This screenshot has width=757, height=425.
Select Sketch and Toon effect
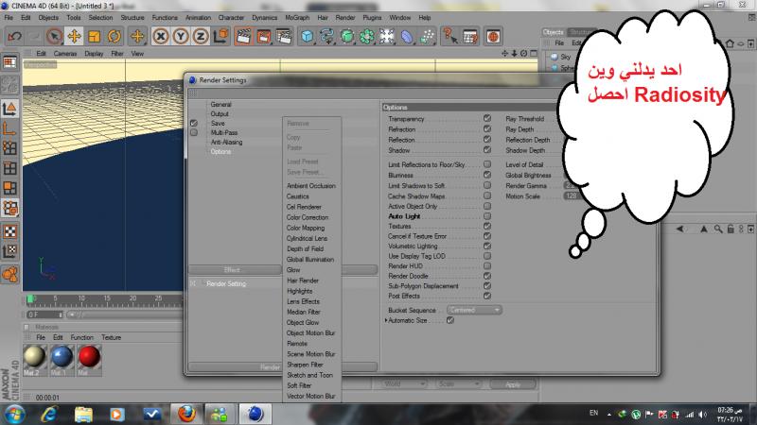(309, 375)
